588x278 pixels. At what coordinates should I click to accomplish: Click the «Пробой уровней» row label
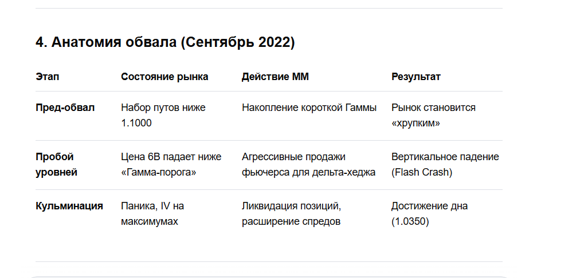pos(56,164)
